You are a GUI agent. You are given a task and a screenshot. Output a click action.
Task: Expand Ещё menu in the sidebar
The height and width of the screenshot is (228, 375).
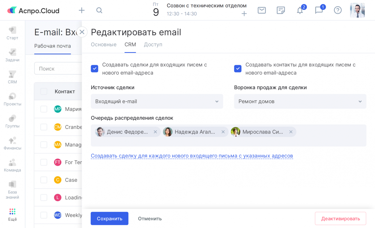pos(12,214)
